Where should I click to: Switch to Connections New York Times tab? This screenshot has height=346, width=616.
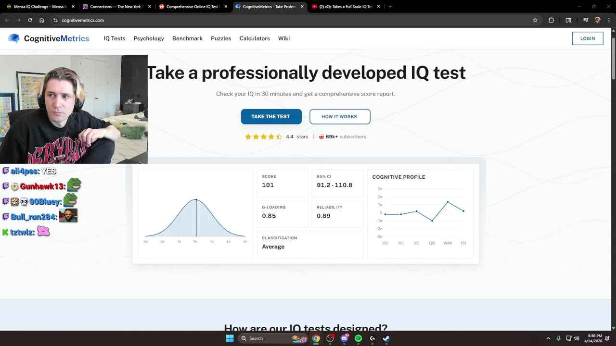click(117, 7)
